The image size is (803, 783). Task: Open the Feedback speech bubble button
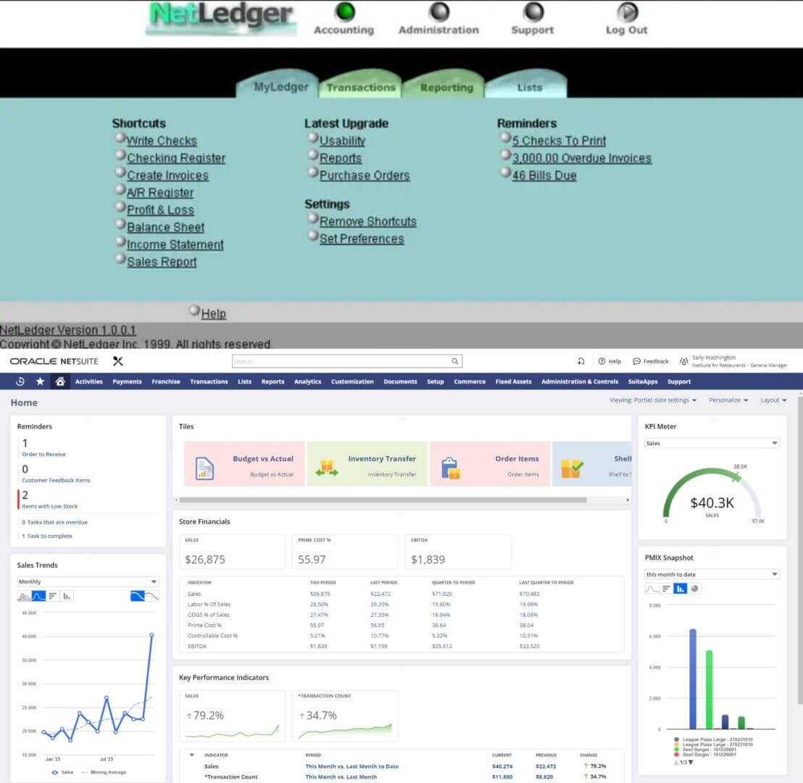[650, 361]
